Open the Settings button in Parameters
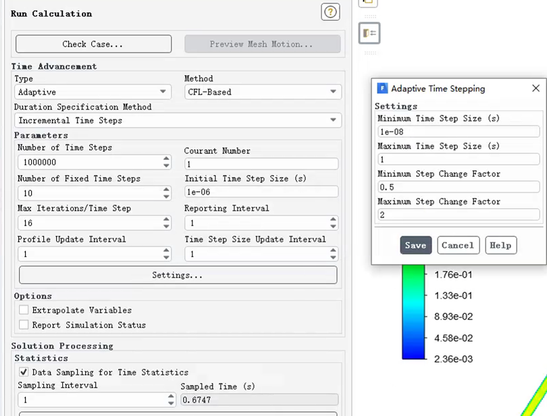This screenshot has height=416, width=547. click(x=178, y=275)
